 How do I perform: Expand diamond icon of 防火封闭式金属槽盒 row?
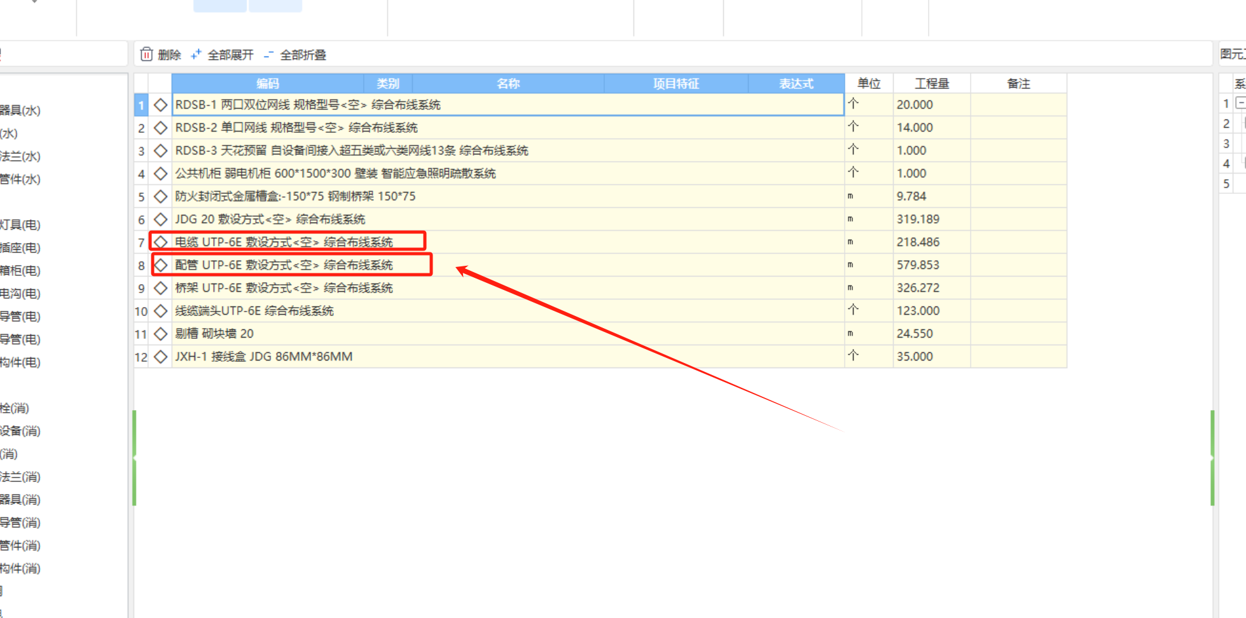[x=160, y=196]
